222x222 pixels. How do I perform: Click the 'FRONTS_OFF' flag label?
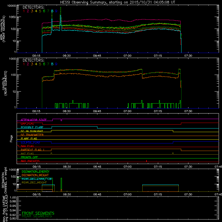29,157
